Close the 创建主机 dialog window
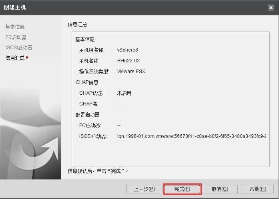 tap(271, 8)
